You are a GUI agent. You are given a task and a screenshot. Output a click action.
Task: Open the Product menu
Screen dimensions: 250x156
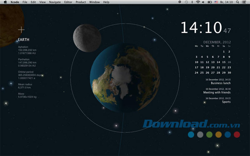point(81,2)
